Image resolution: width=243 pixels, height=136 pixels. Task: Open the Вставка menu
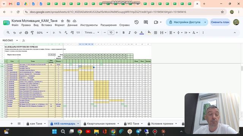tap(46, 25)
